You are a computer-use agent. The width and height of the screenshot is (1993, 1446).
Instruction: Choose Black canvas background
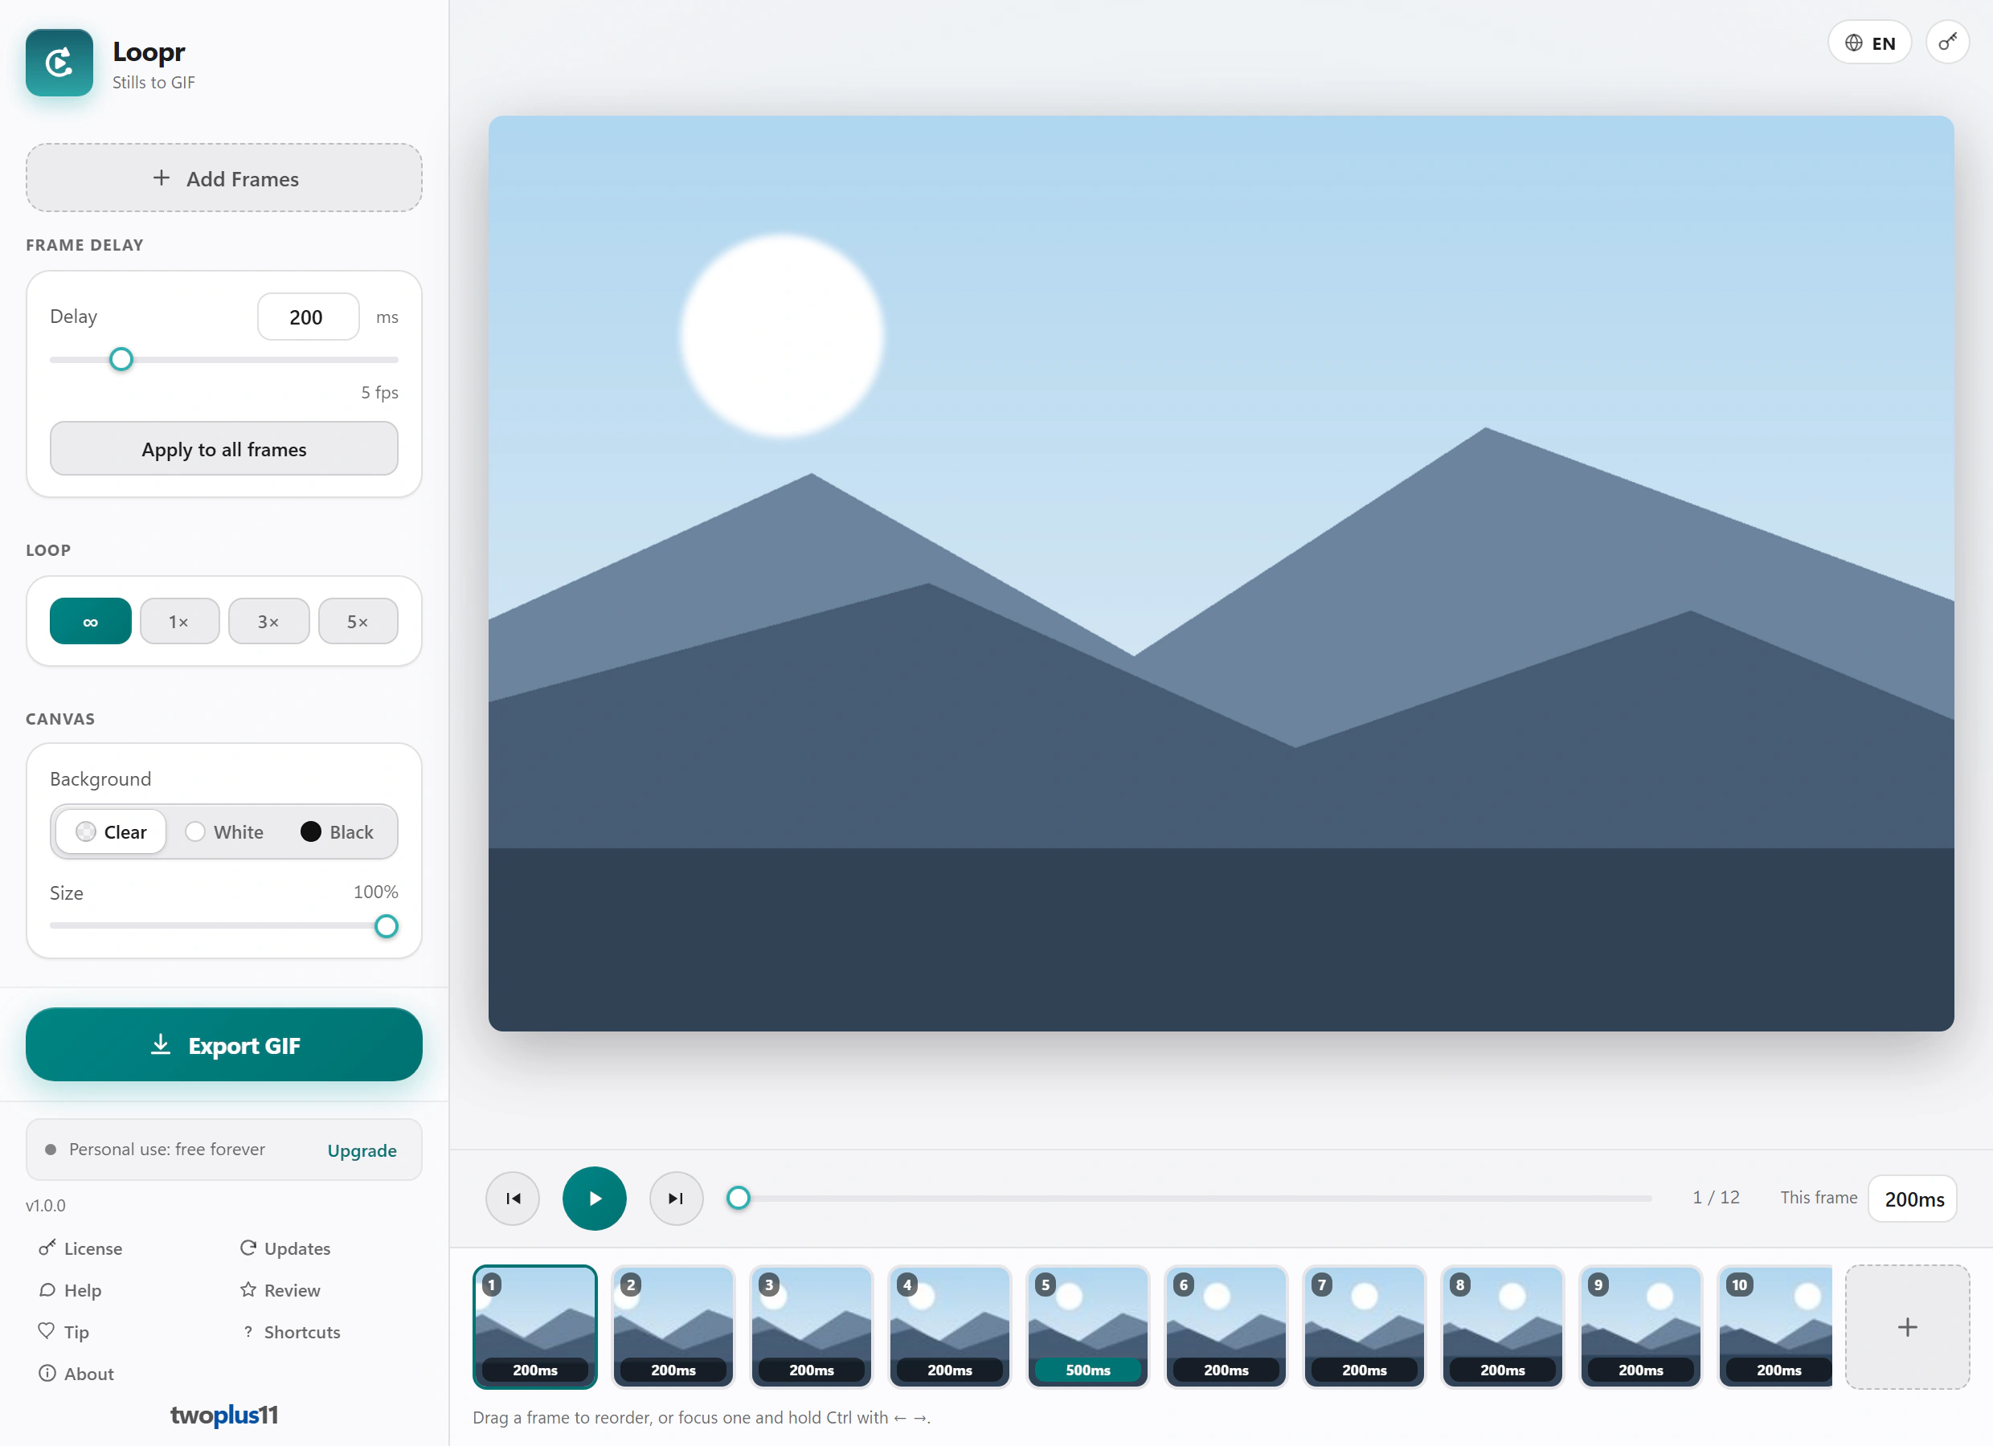tap(338, 831)
